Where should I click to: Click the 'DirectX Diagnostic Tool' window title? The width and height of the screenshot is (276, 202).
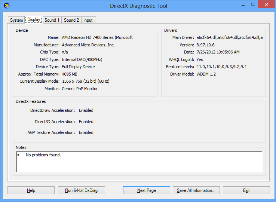click(x=138, y=6)
